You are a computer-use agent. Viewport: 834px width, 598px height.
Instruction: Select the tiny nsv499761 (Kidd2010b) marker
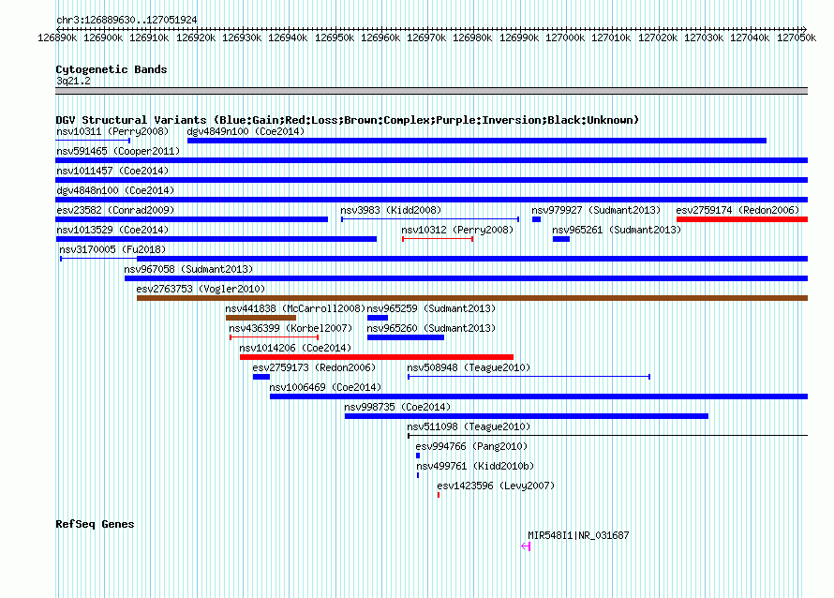tap(418, 475)
